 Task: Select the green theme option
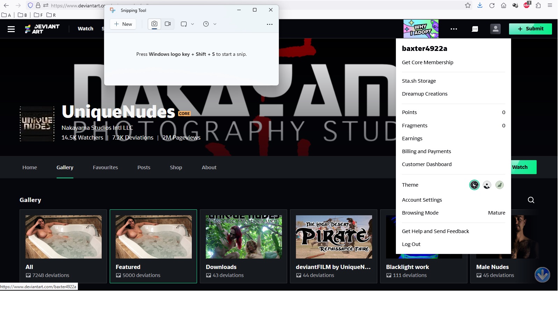tap(500, 185)
